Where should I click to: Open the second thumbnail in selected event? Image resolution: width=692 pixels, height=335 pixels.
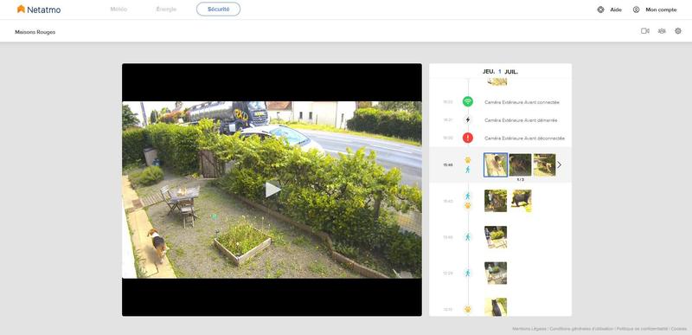[x=521, y=165]
